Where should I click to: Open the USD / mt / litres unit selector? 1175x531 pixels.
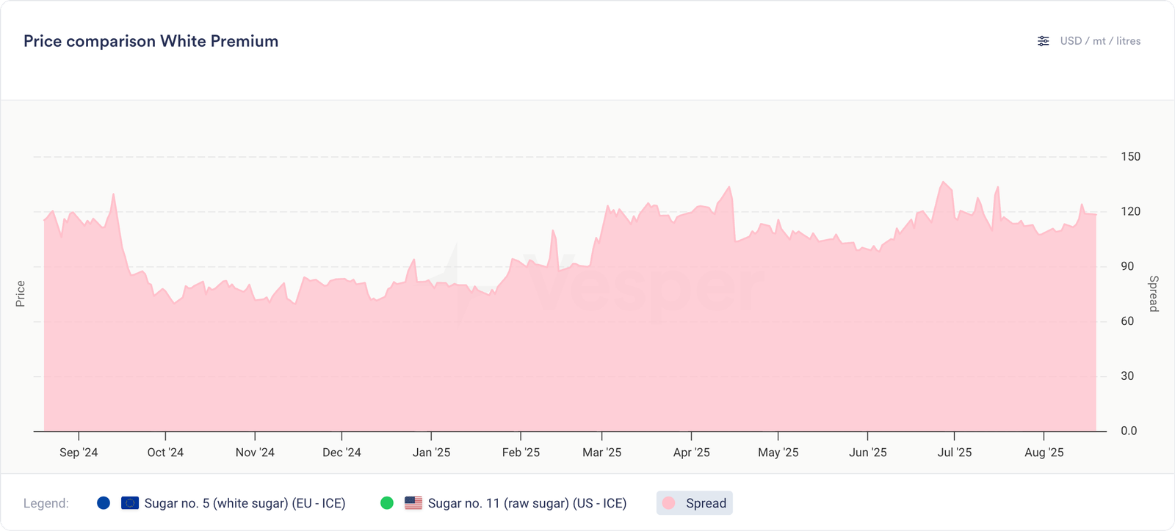1100,41
